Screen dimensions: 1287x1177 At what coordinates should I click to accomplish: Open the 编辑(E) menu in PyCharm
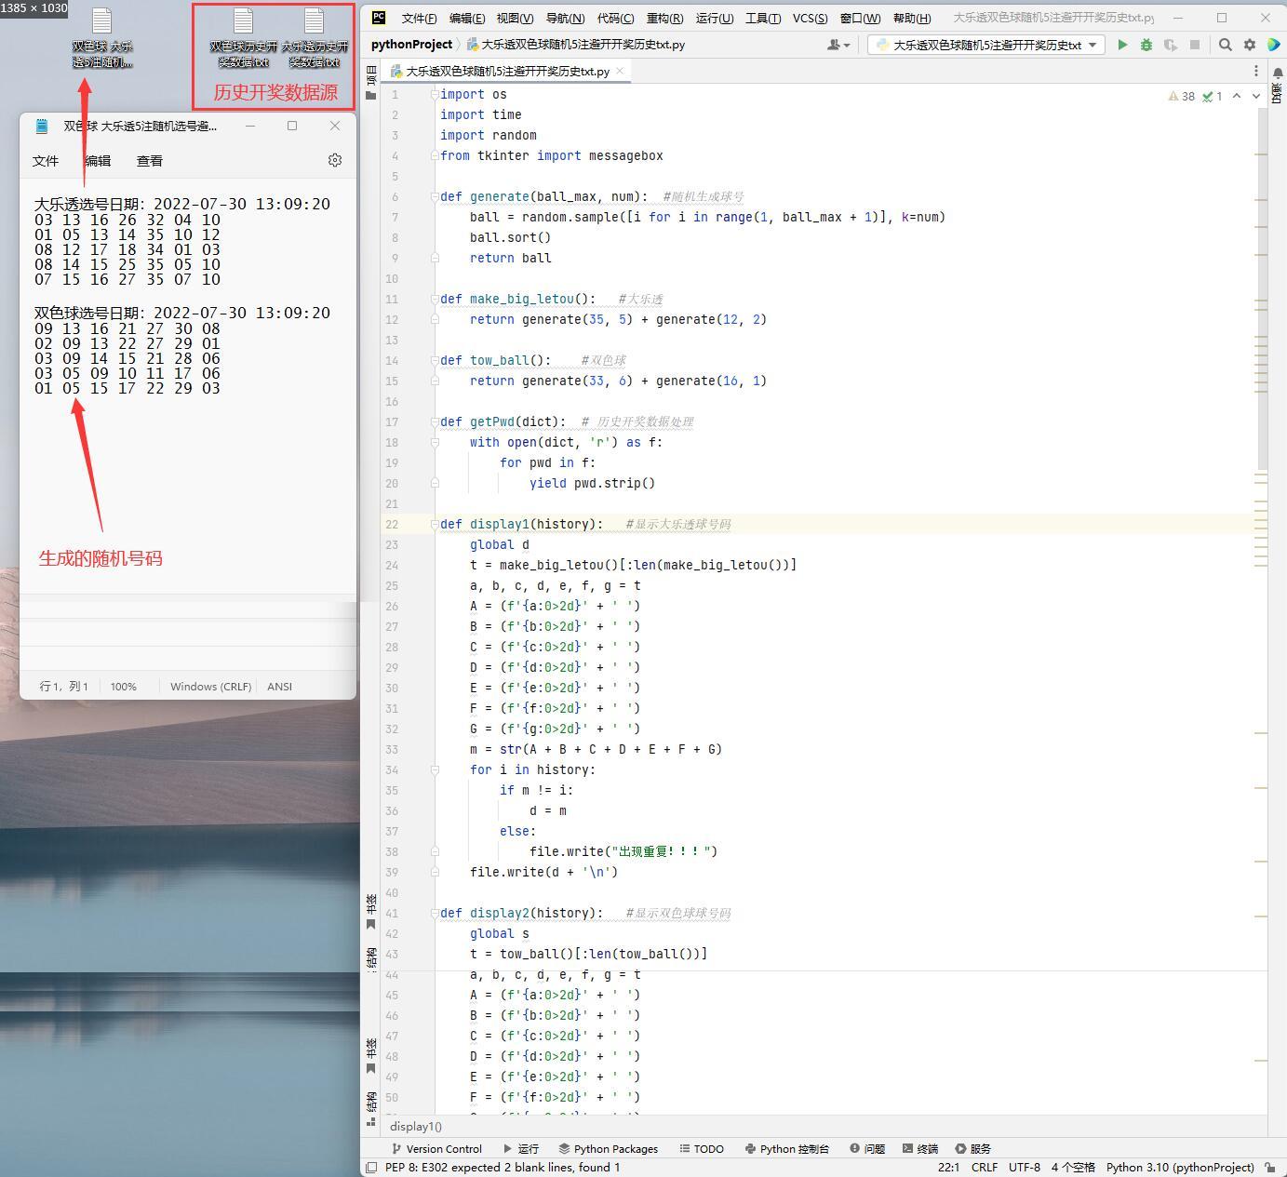point(466,18)
